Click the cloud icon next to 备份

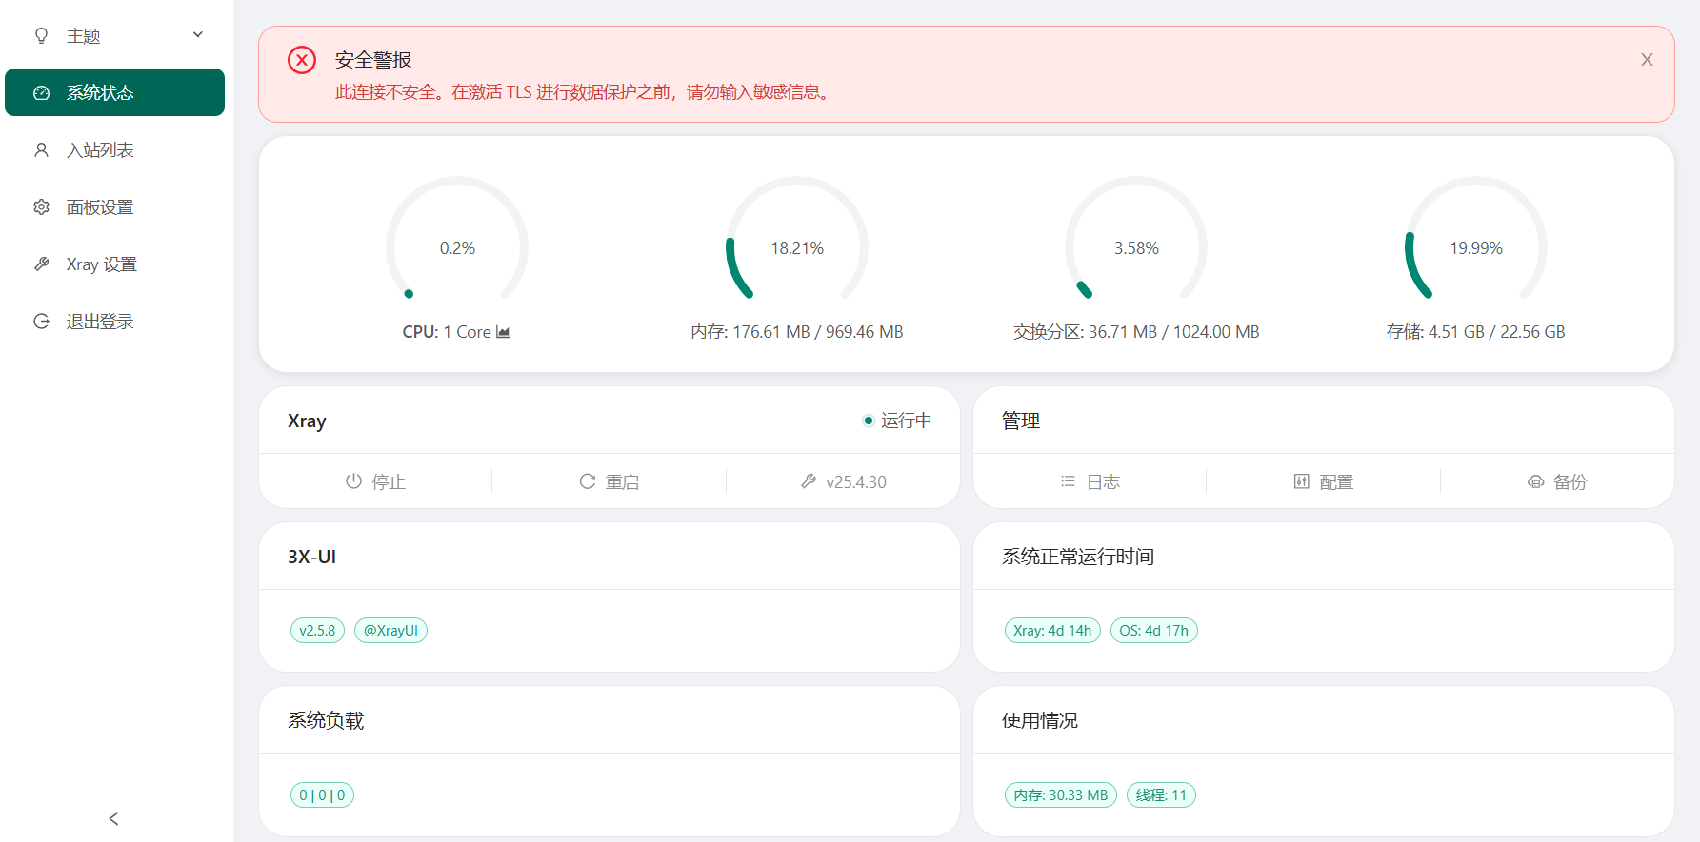(x=1535, y=481)
